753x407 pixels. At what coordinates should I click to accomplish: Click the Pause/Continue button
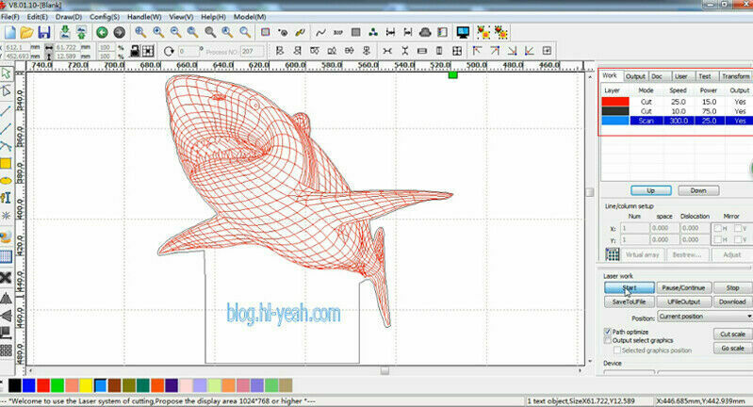[683, 288]
